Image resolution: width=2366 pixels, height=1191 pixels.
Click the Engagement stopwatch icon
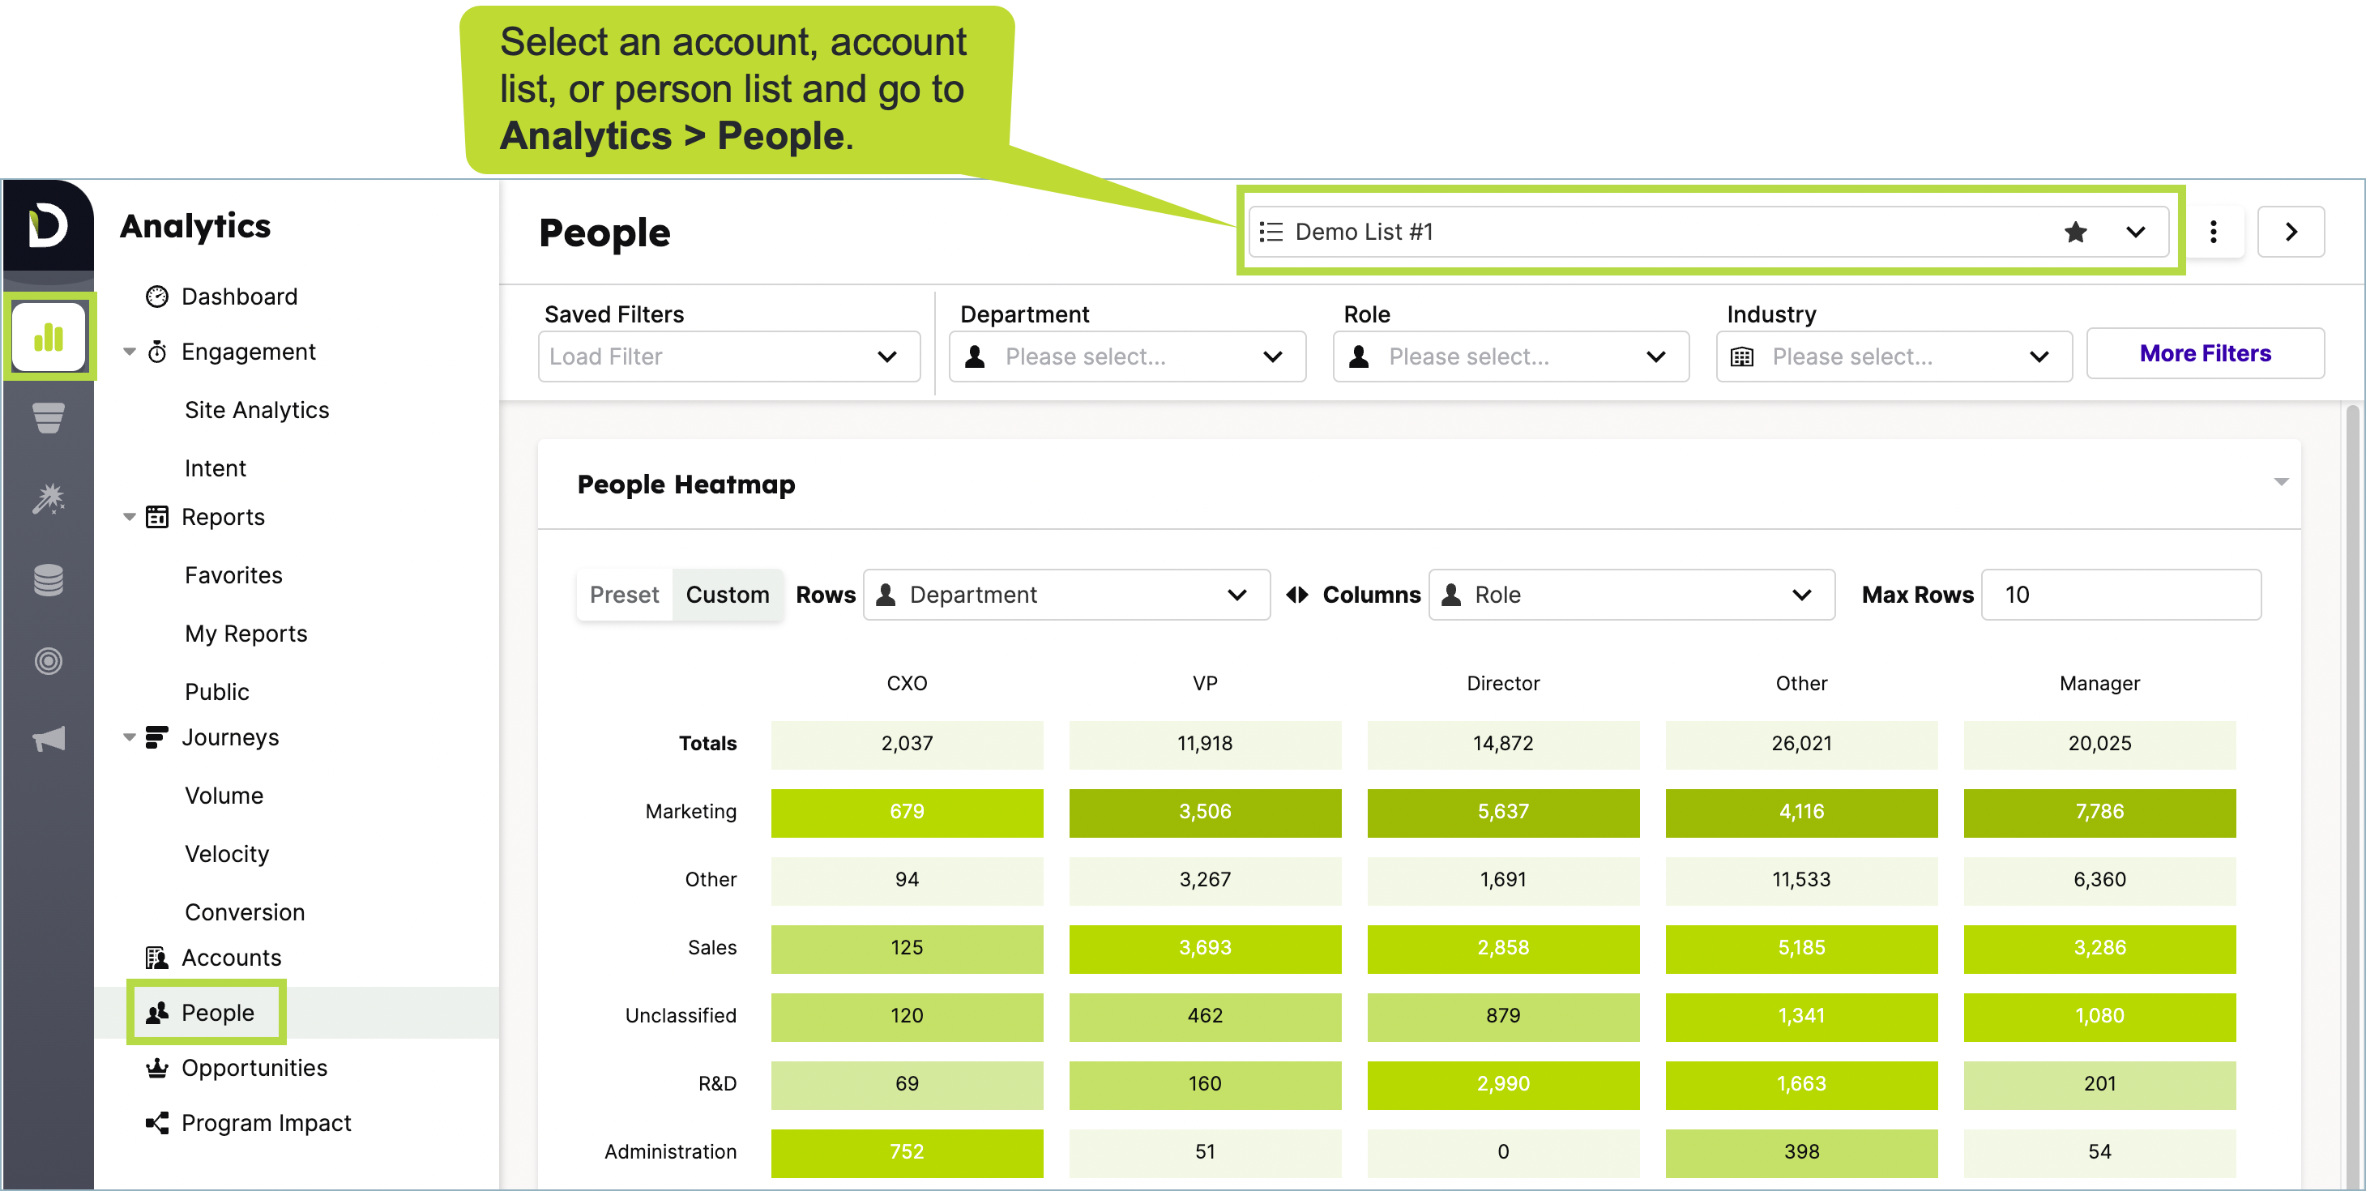157,352
